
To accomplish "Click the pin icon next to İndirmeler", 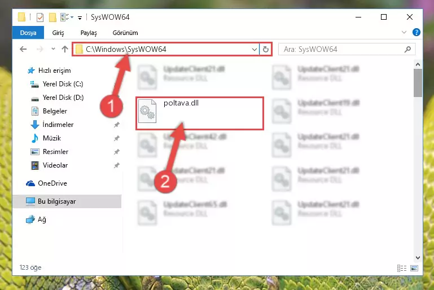I will point(116,125).
